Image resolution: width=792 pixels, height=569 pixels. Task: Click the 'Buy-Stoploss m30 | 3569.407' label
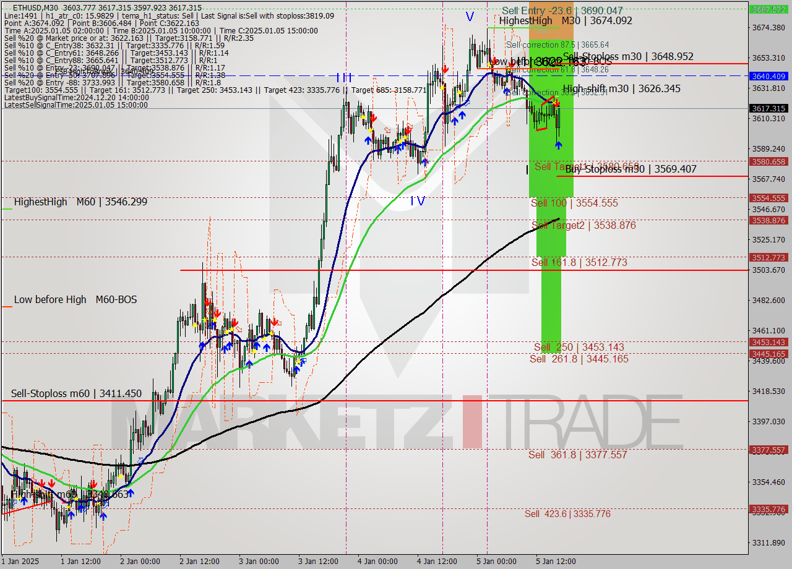631,169
